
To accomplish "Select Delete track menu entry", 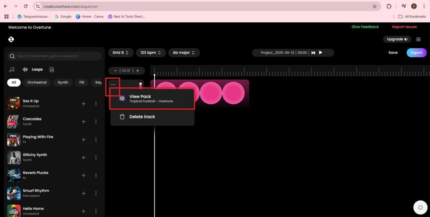I will click(x=152, y=117).
